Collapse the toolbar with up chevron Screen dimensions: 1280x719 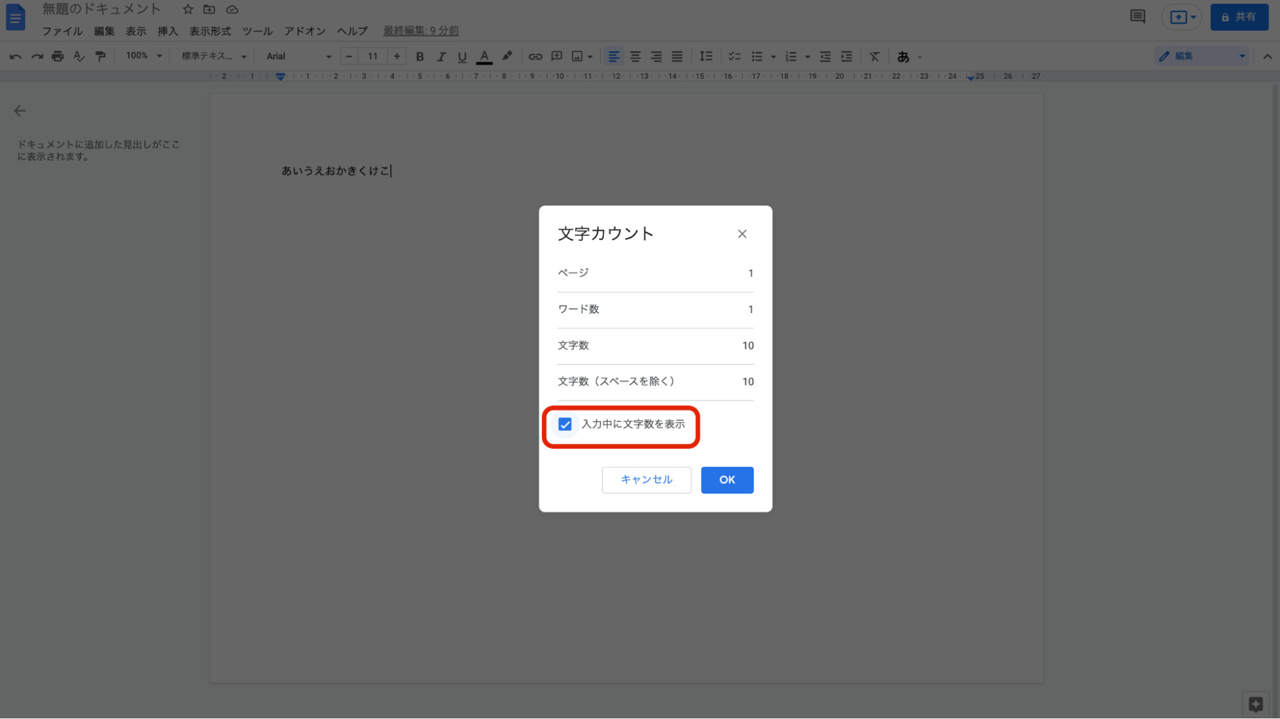pyautogui.click(x=1267, y=56)
